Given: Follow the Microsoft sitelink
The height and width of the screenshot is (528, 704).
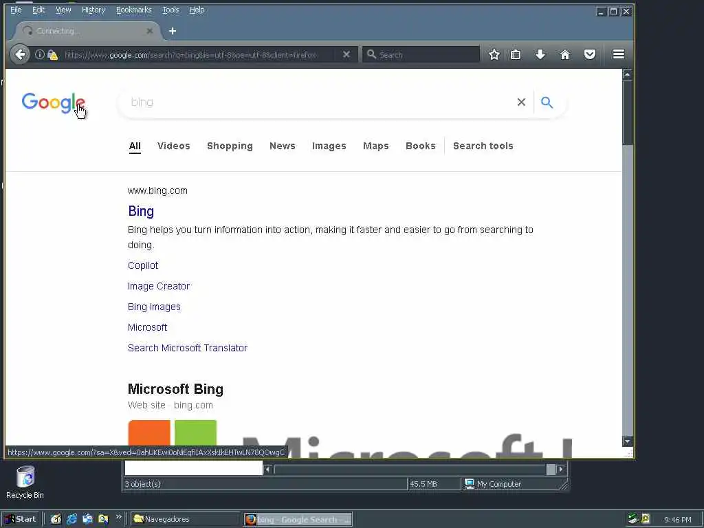Looking at the screenshot, I should point(147,327).
